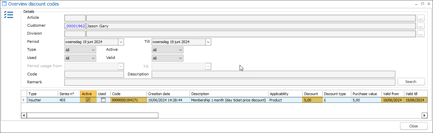Toggle the Used checkbox for voucher 405
Image resolution: width=433 pixels, height=133 pixels.
103,100
